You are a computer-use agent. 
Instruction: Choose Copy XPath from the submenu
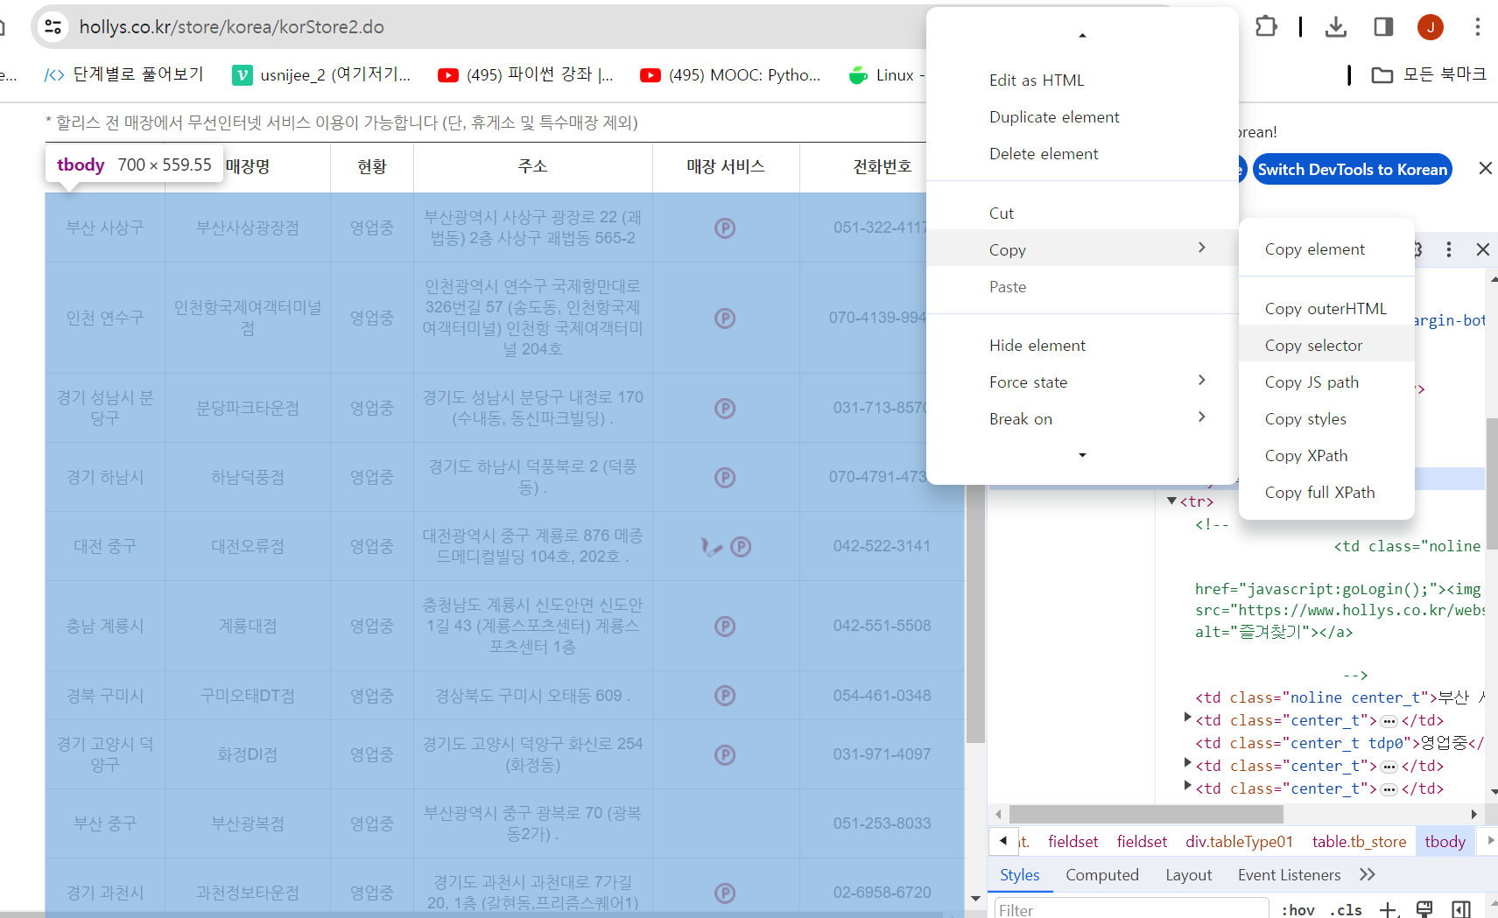point(1326,456)
